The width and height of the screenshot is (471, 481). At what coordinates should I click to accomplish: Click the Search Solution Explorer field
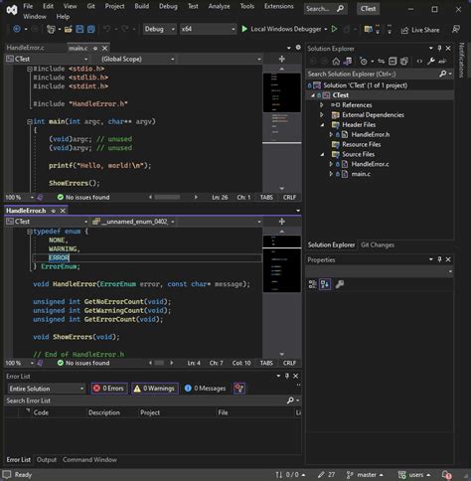click(x=380, y=74)
